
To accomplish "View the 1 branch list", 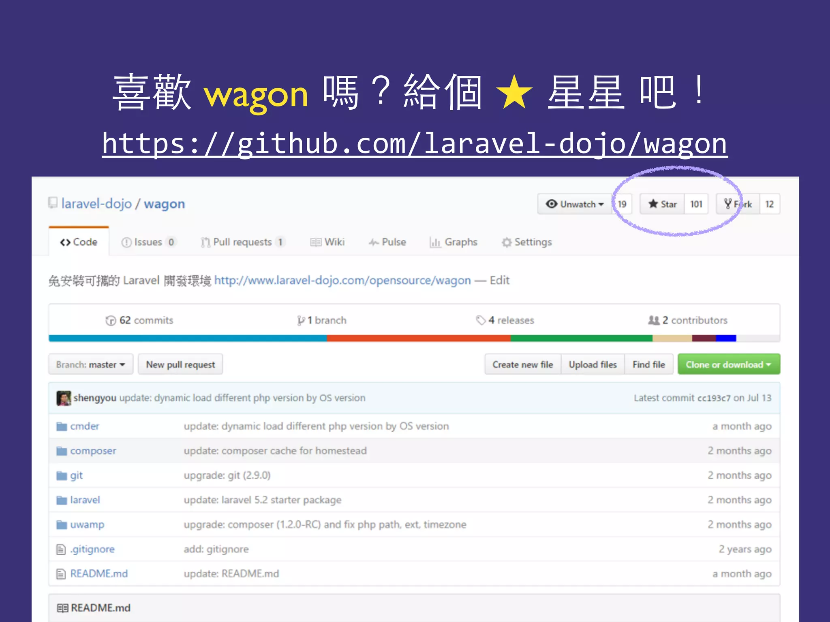I will coord(322,320).
